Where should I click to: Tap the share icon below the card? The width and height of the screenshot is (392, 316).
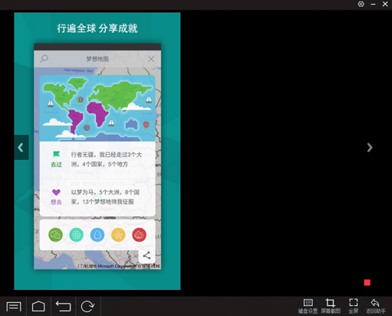tap(147, 256)
